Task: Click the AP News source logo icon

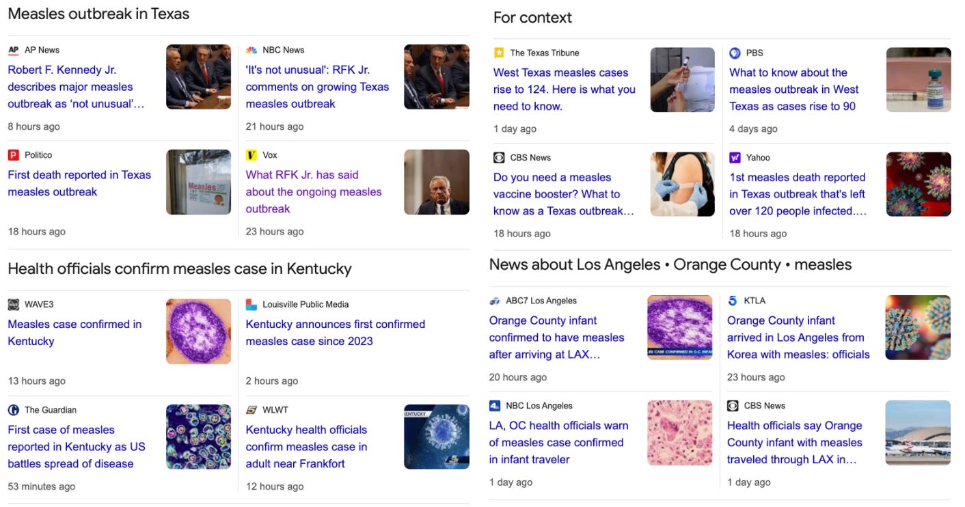Action: 14,50
